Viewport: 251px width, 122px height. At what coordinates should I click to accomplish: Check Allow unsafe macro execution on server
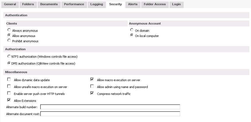(x=9, y=87)
